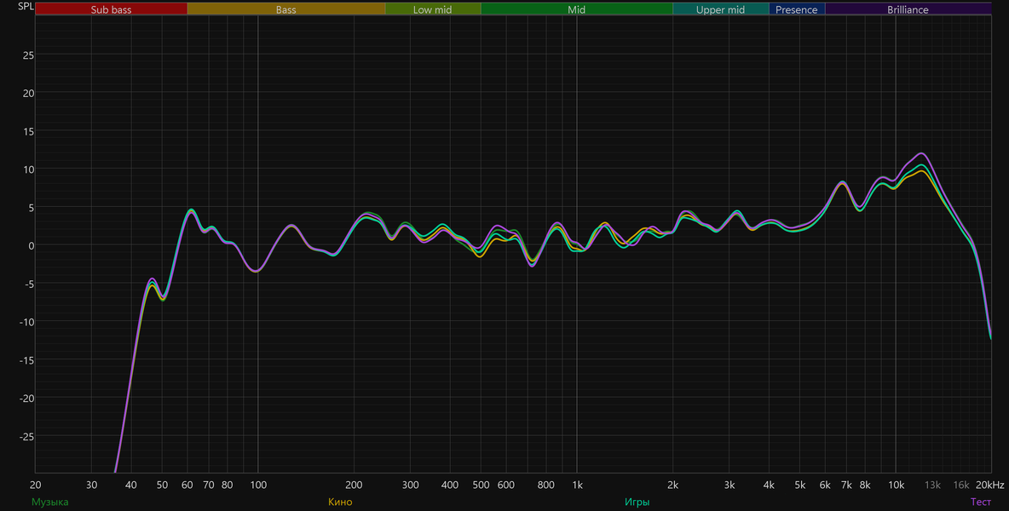Click the Low mid band header
1009x511 pixels.
click(433, 9)
